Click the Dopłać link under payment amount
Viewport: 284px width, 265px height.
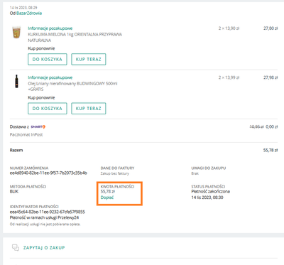tap(107, 198)
